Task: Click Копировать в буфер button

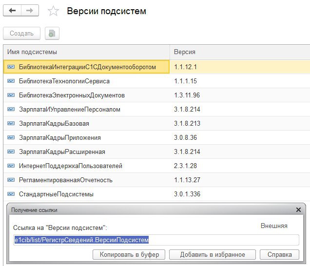Action: coord(129,254)
